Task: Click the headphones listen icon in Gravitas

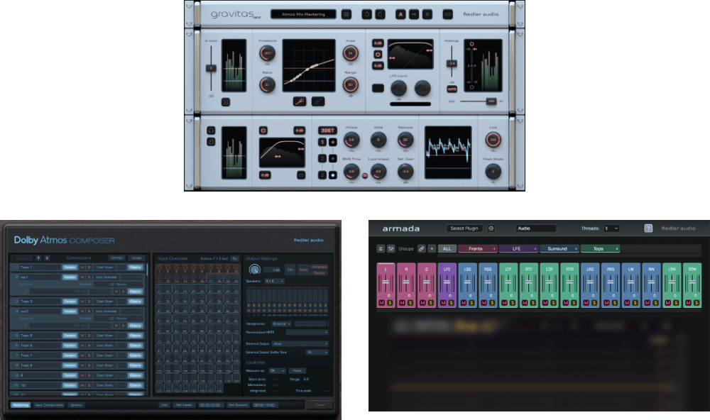Action: (211, 131)
